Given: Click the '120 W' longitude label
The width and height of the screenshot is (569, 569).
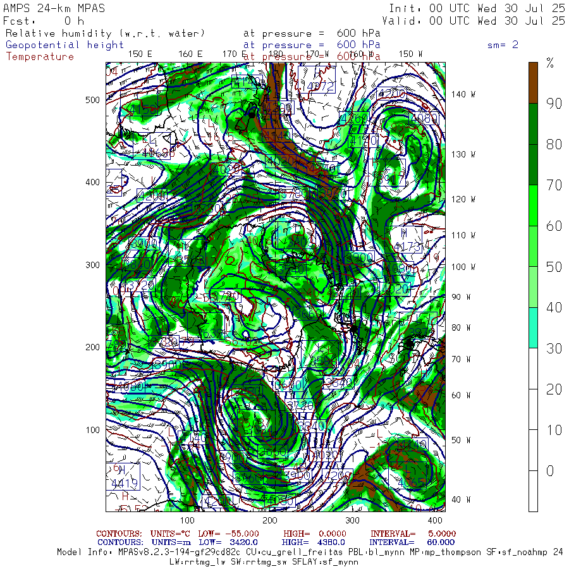Looking at the screenshot, I should tap(463, 200).
